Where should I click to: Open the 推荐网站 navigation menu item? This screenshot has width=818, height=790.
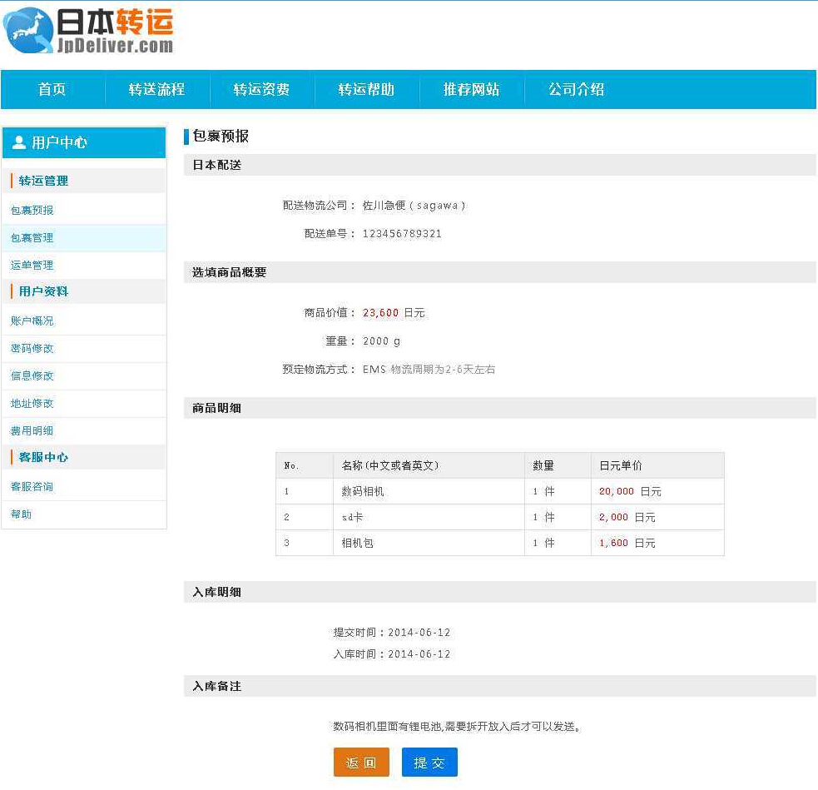[x=471, y=90]
